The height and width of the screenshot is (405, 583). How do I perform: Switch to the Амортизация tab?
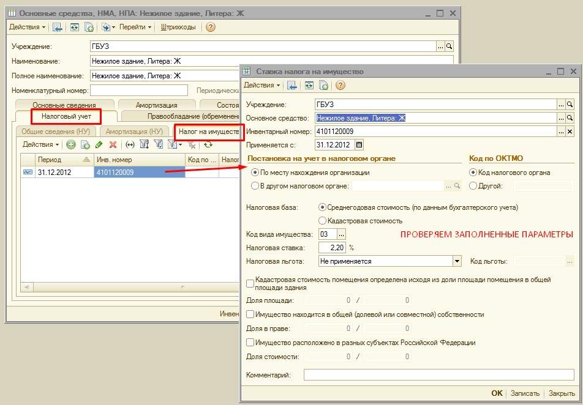click(x=156, y=105)
